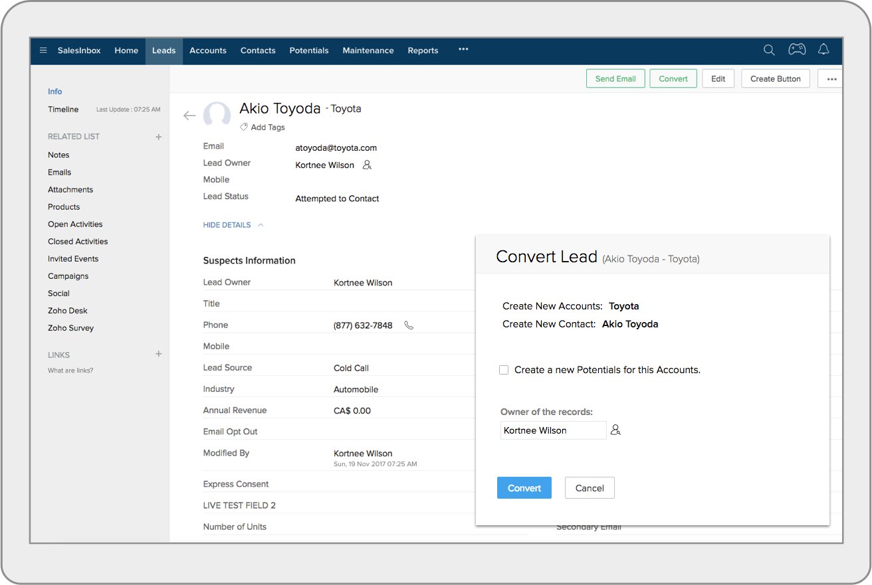
Task: Switch to Contacts tab
Action: point(258,50)
